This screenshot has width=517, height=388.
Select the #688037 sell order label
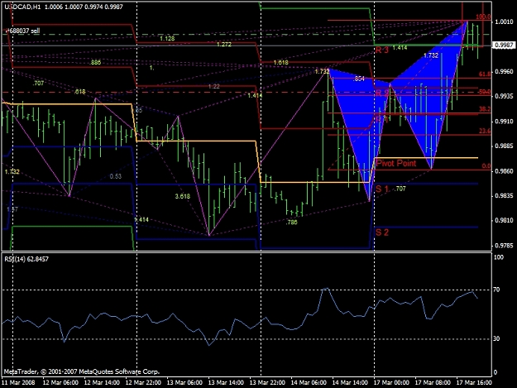point(23,31)
